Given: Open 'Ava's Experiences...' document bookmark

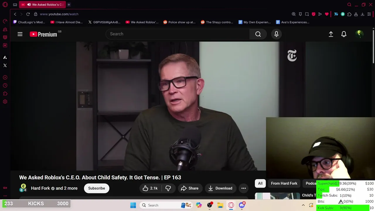Looking at the screenshot, I should click(x=292, y=22).
